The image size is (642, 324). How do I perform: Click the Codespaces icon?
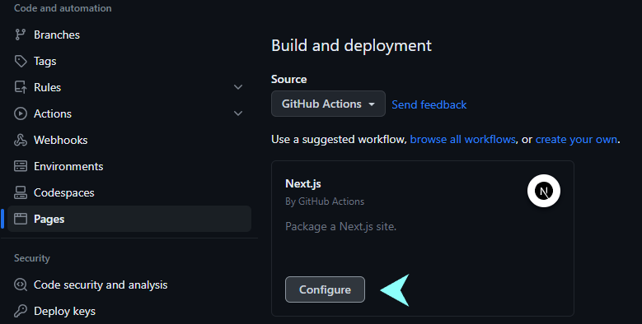point(21,192)
